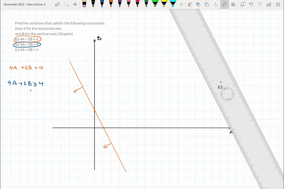This screenshot has width=284, height=189.
Task: Open the share/export option
Action: 268,4
